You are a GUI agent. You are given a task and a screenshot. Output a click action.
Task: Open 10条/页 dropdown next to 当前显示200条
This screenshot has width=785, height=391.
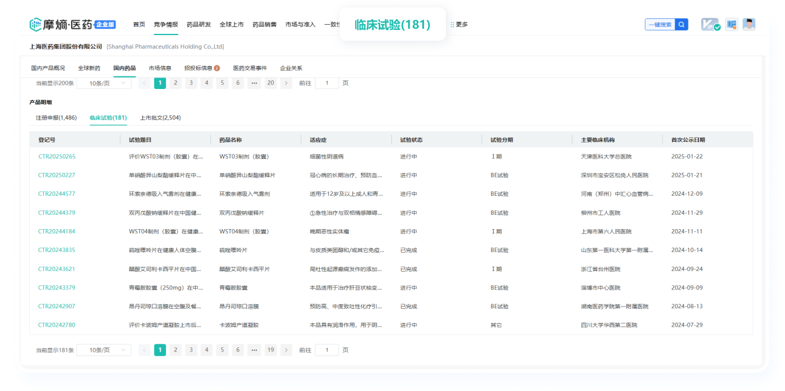click(103, 83)
